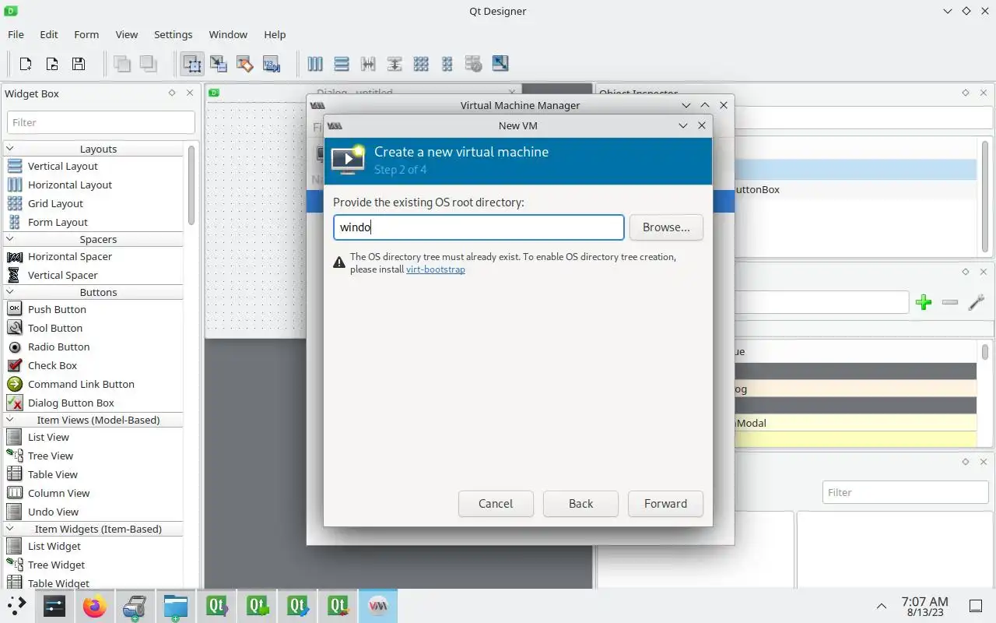Screen dimensions: 996x623
Task: Click the OS root directory text field
Action: click(479, 227)
